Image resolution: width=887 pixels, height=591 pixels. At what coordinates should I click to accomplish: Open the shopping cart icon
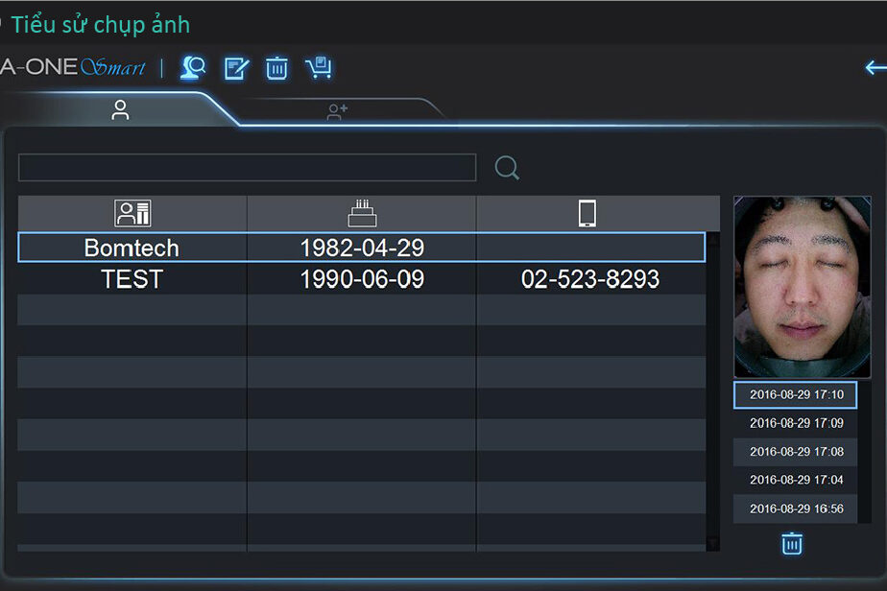point(318,68)
